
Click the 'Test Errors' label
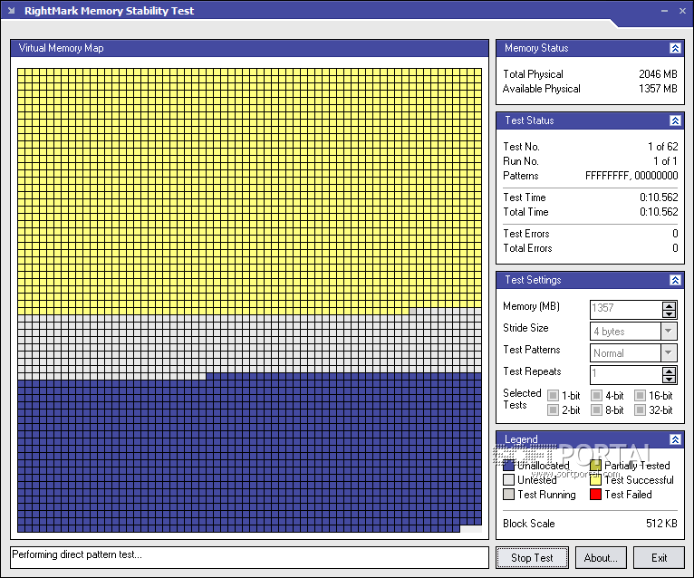click(x=526, y=234)
